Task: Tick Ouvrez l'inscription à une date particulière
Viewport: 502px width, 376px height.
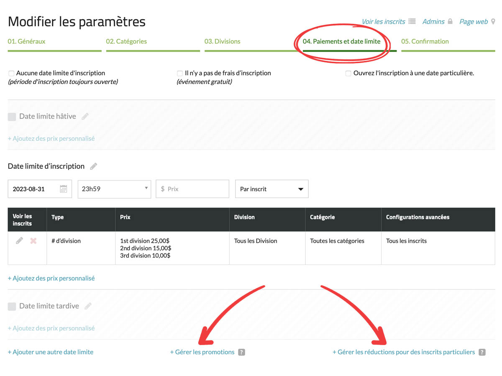Action: click(x=348, y=74)
